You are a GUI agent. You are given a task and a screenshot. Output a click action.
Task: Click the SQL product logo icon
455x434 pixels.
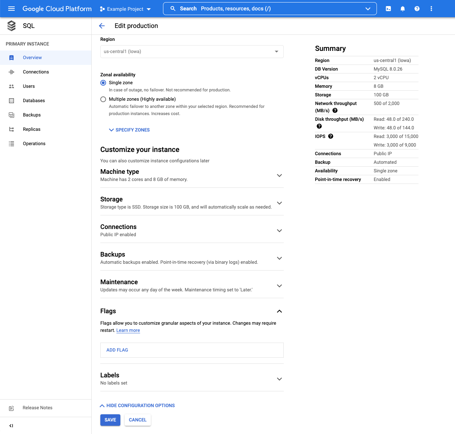click(x=11, y=26)
